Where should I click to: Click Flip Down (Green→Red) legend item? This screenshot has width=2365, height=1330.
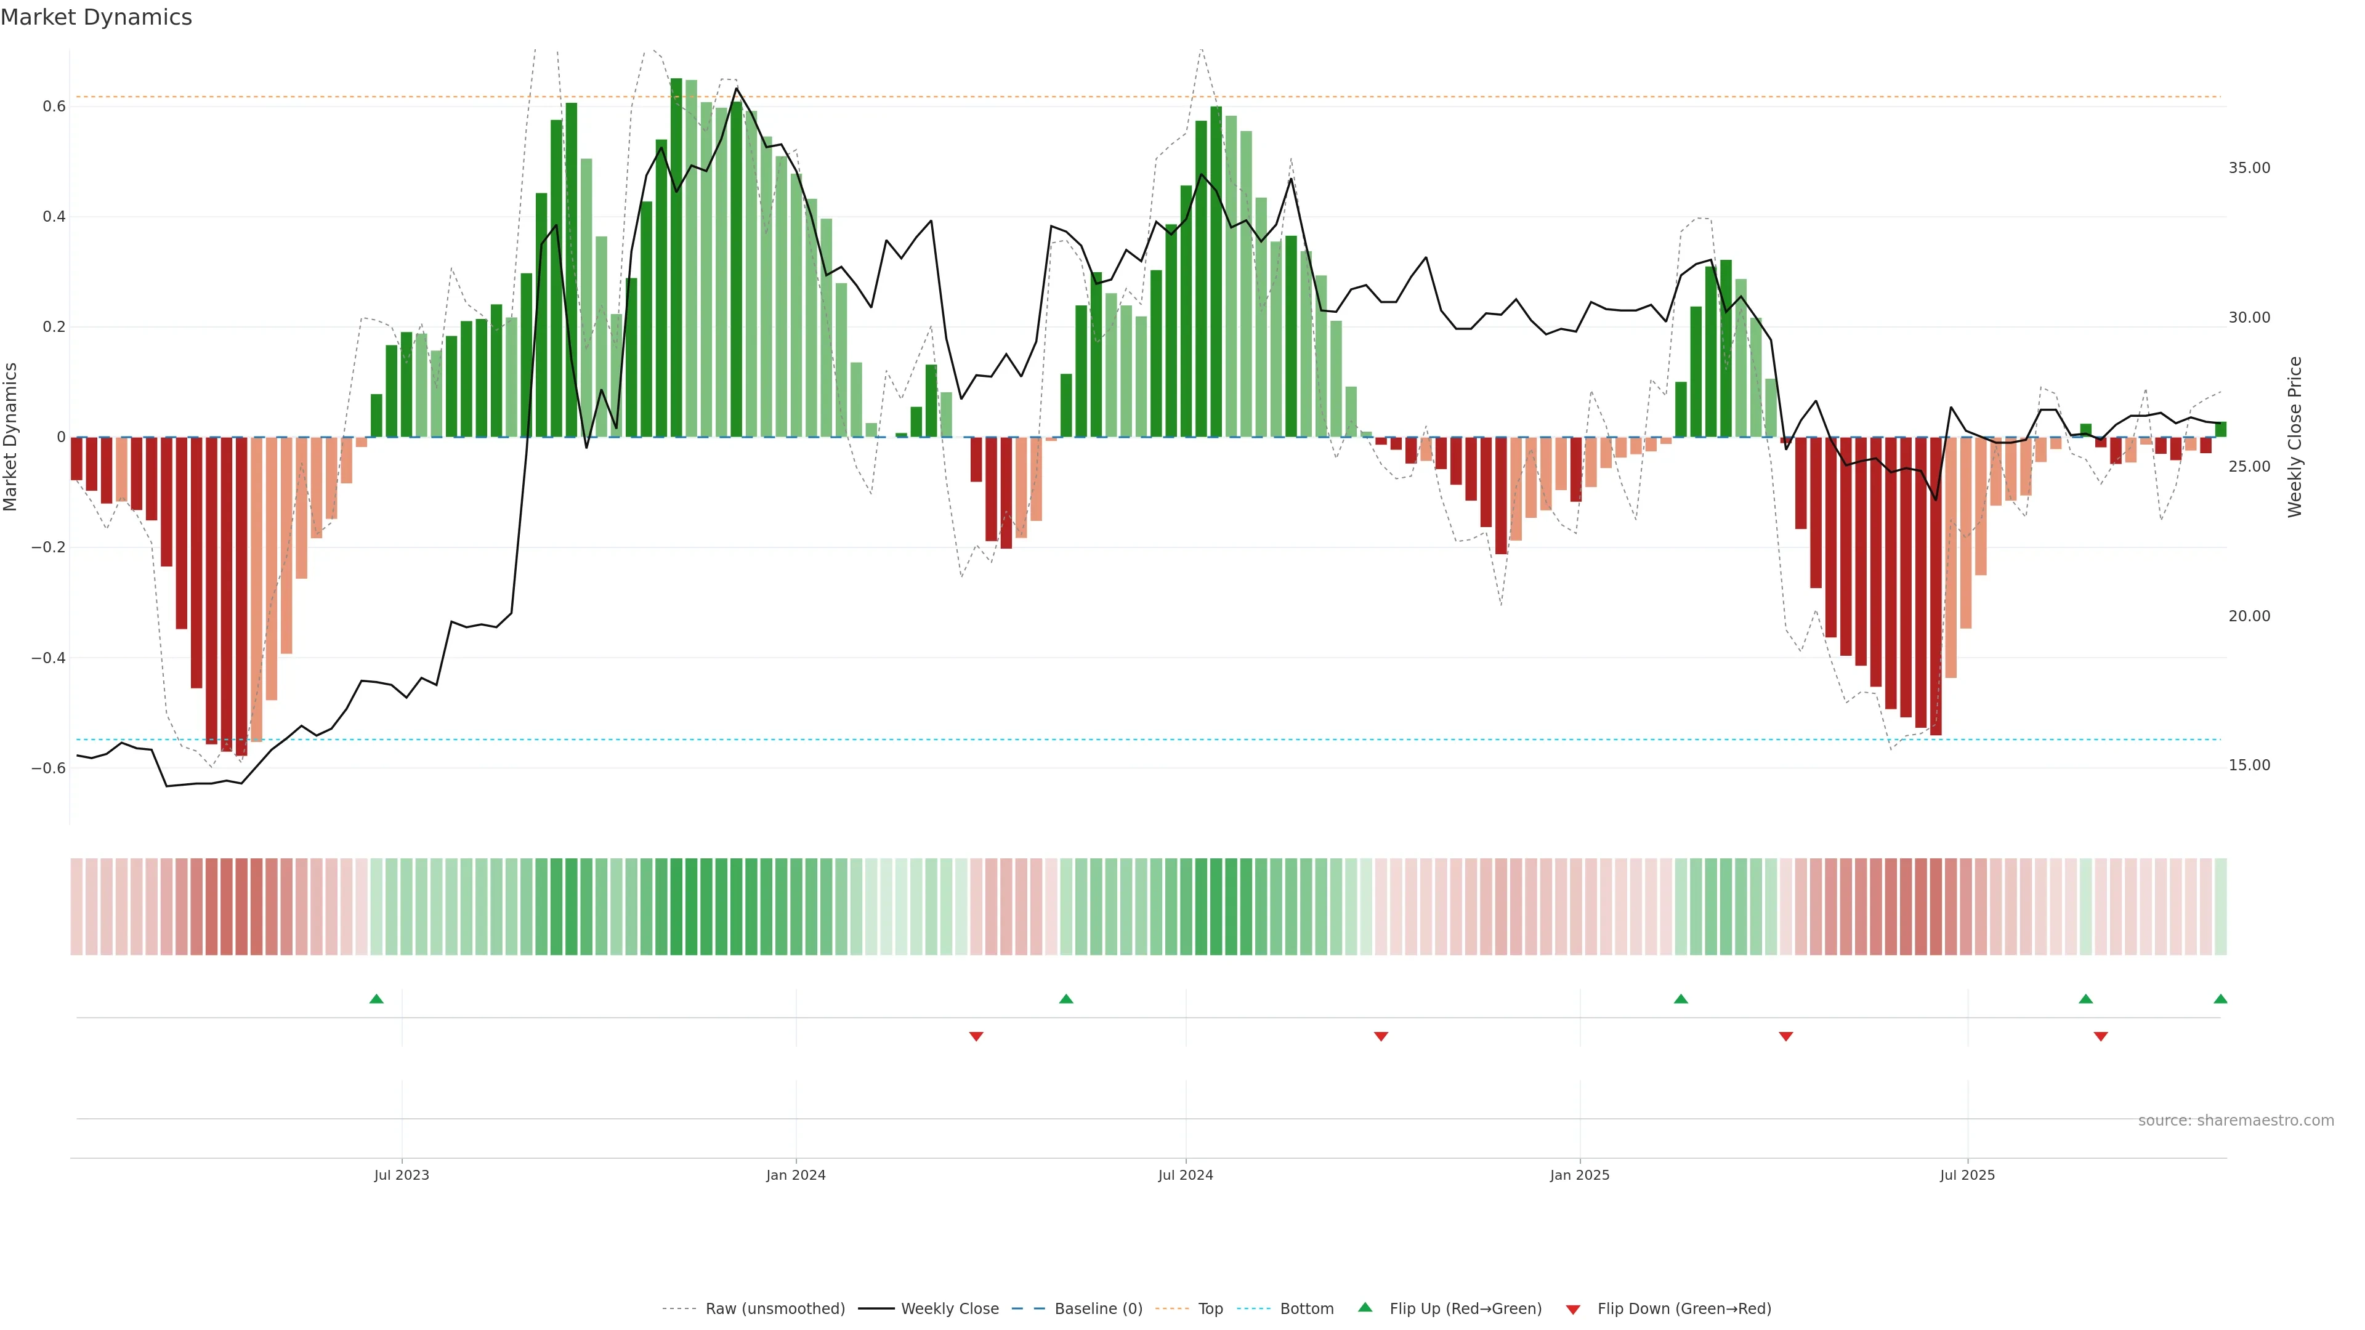[x=1684, y=1309]
